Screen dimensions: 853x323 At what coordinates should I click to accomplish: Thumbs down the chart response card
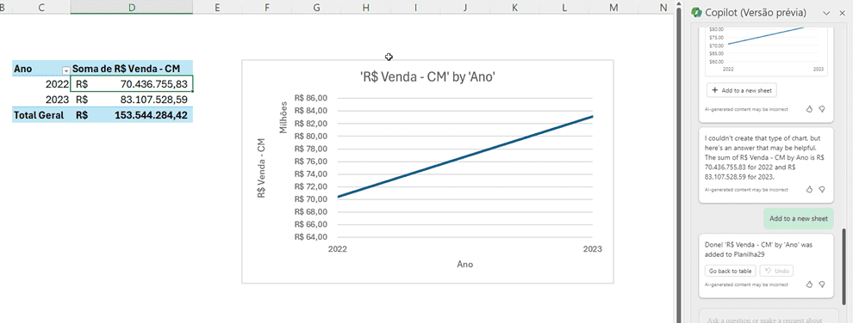pyautogui.click(x=822, y=109)
